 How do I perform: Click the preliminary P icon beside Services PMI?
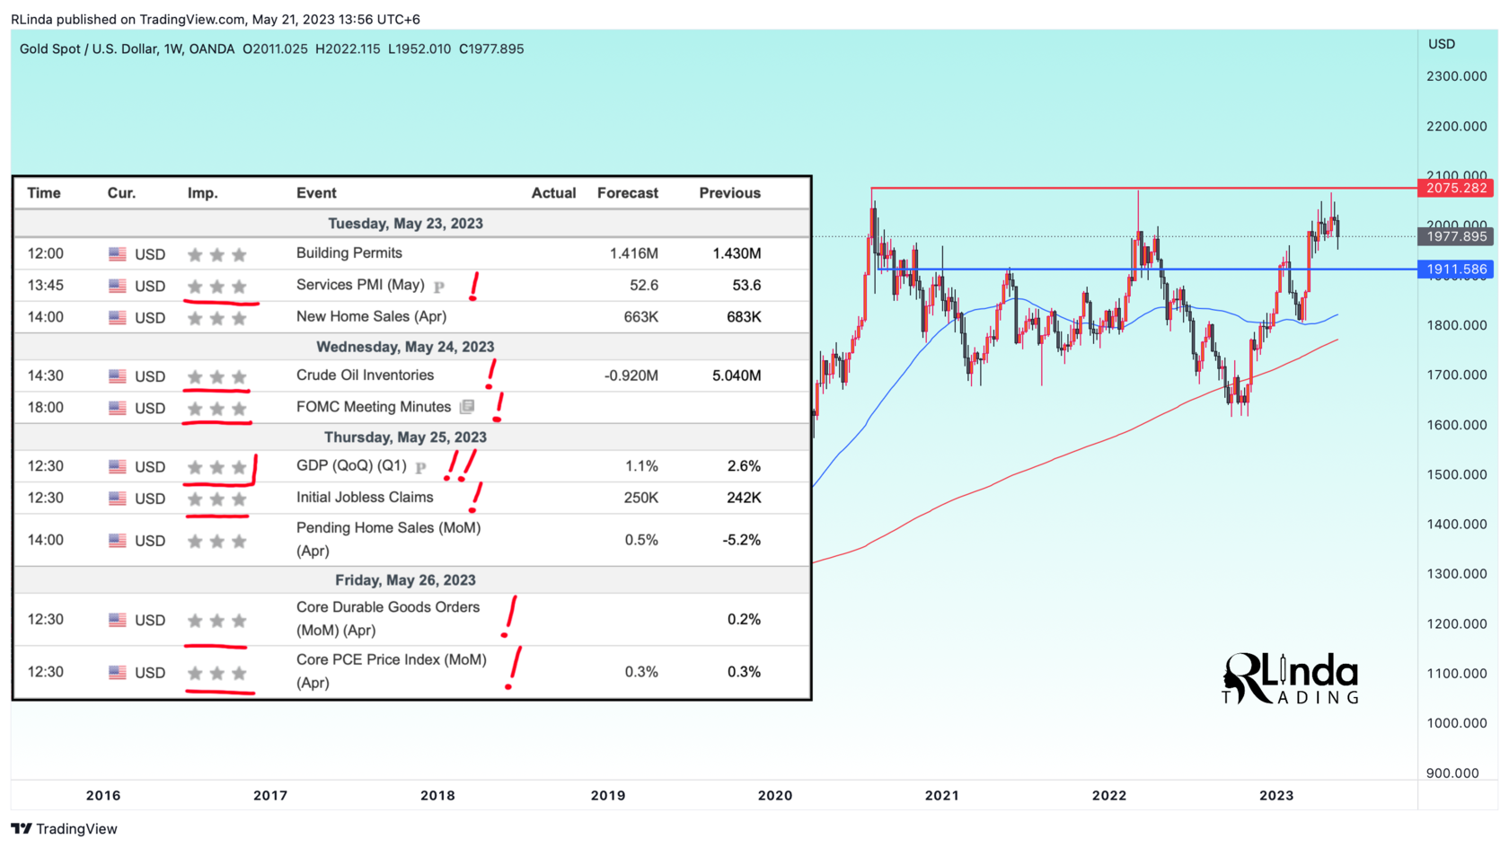(439, 287)
